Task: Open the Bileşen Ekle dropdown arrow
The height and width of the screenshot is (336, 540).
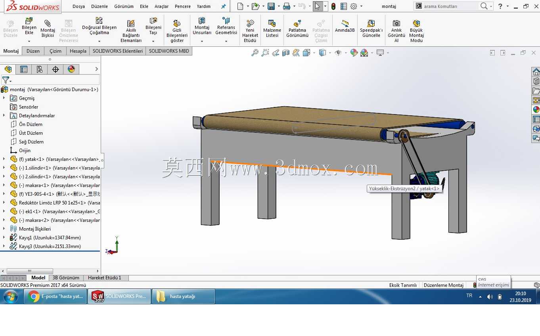Action: [x=29, y=41]
